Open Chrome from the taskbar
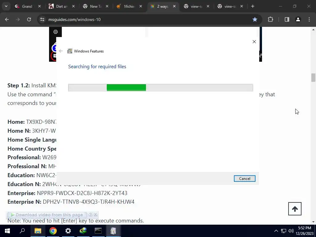The image size is (316, 237). 53,231
